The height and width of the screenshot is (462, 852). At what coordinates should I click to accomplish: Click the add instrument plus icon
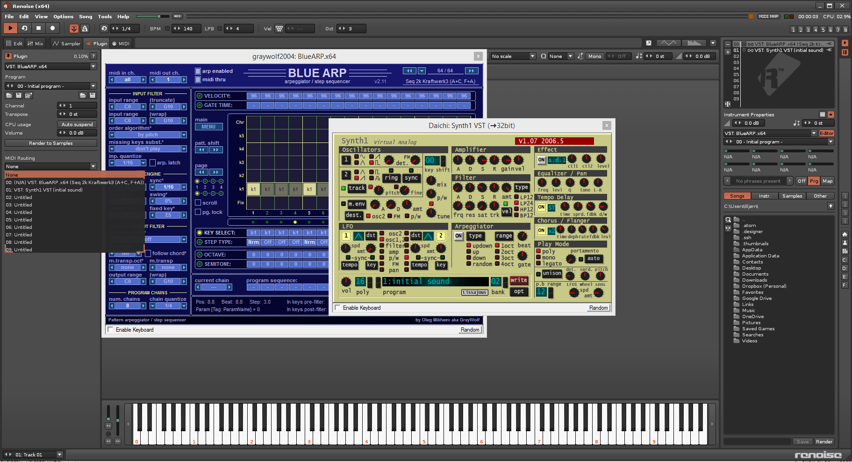[728, 52]
